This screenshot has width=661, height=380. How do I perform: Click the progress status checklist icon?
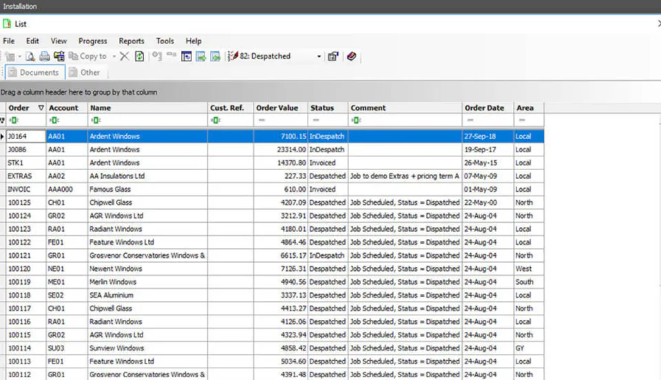tap(233, 56)
